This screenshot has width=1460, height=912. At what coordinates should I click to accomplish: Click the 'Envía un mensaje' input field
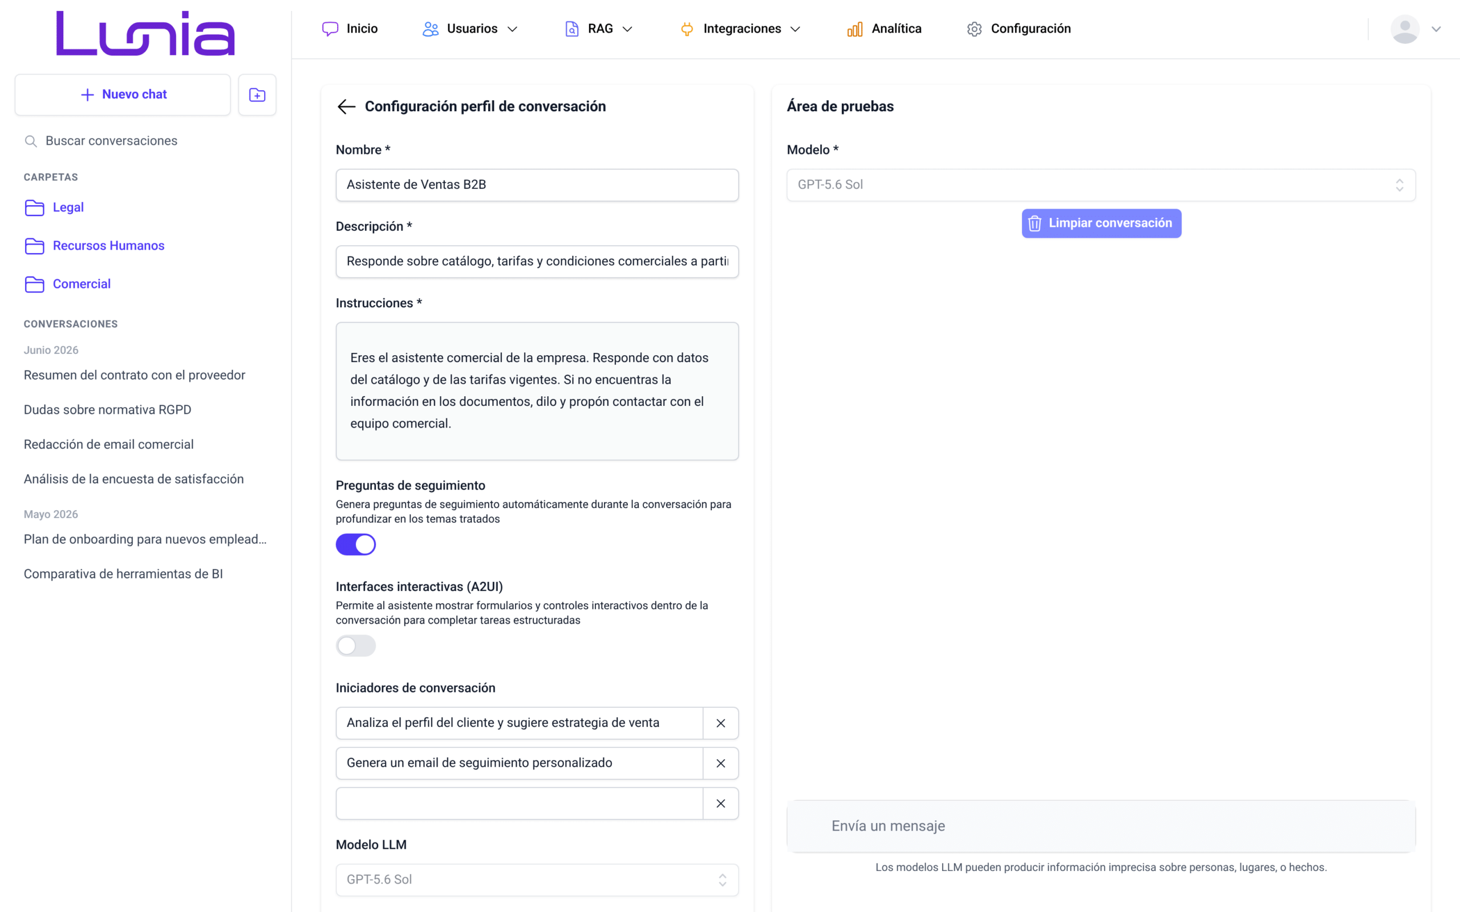click(x=1101, y=826)
